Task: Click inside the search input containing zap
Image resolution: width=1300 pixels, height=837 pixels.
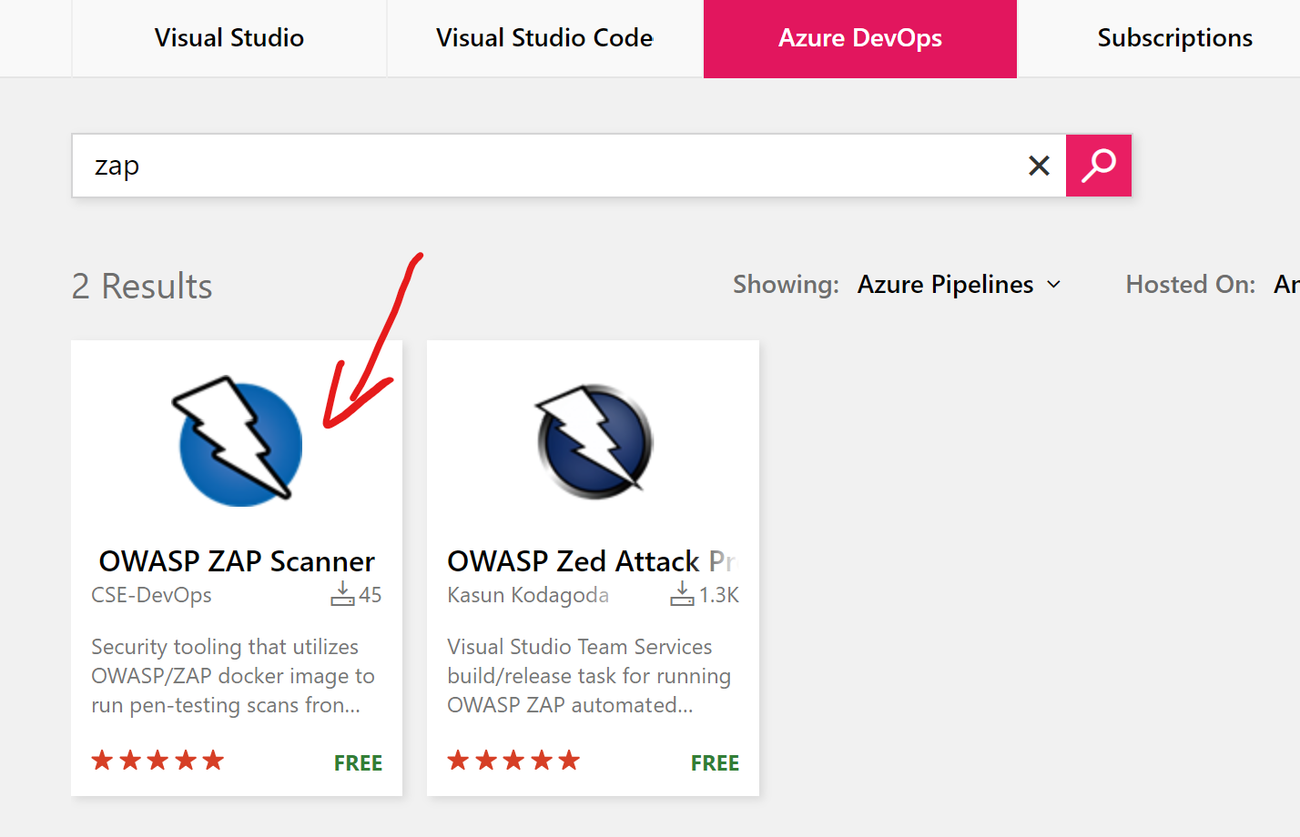Action: (x=364, y=165)
